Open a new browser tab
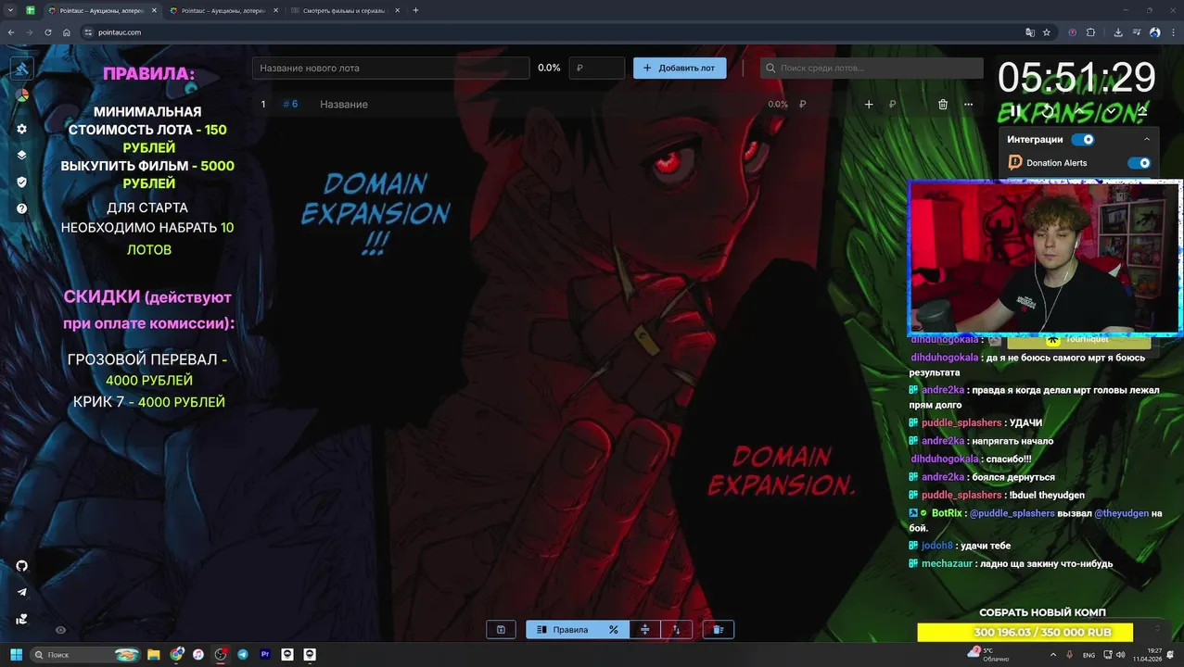Image resolution: width=1184 pixels, height=667 pixels. [x=415, y=10]
